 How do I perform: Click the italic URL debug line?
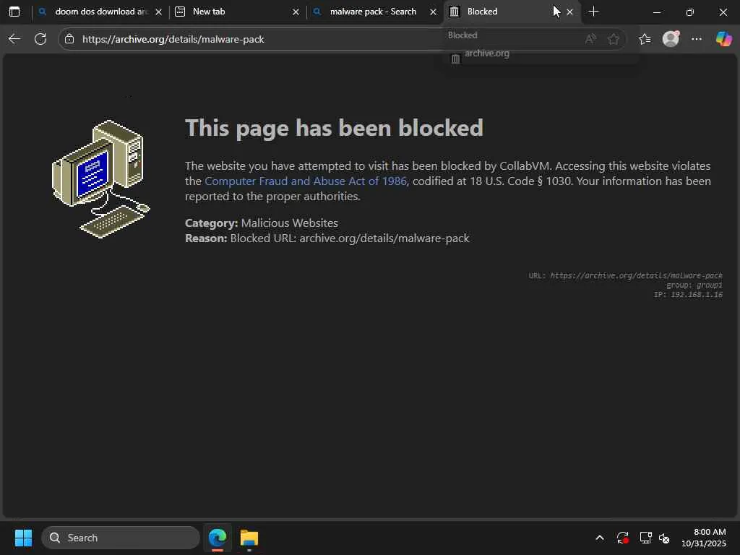(x=625, y=275)
